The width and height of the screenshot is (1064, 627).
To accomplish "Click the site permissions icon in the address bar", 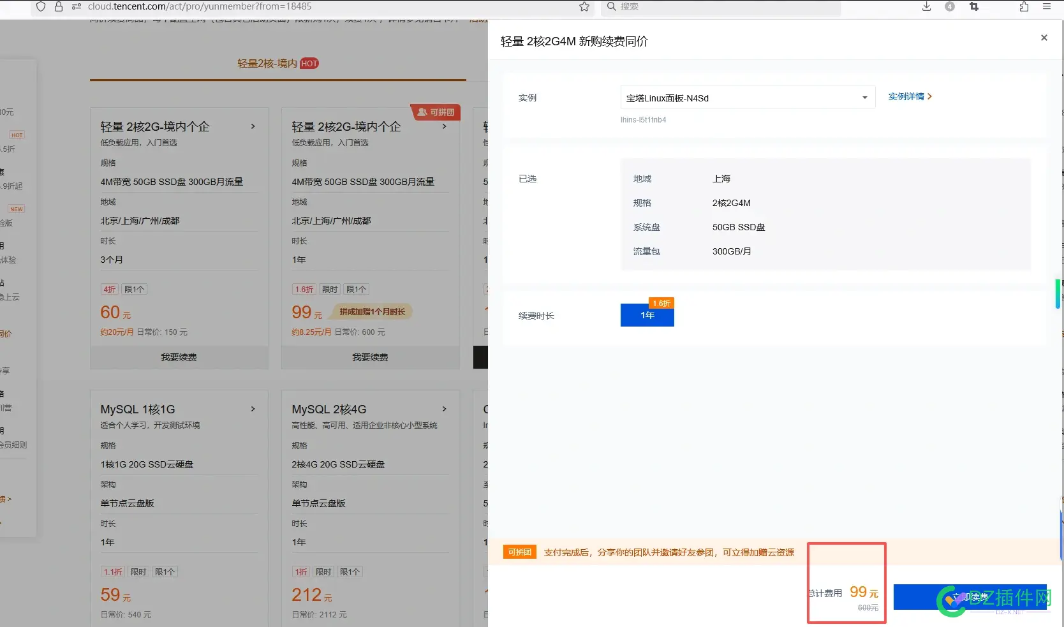I will click(x=77, y=6).
